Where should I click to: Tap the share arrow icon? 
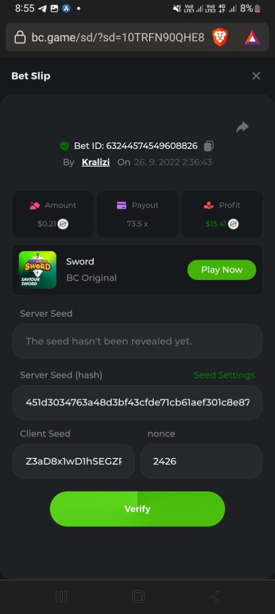pyautogui.click(x=242, y=127)
